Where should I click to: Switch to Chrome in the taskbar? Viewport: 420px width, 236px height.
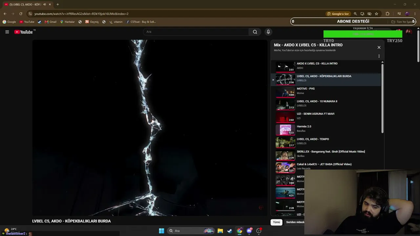point(240,231)
